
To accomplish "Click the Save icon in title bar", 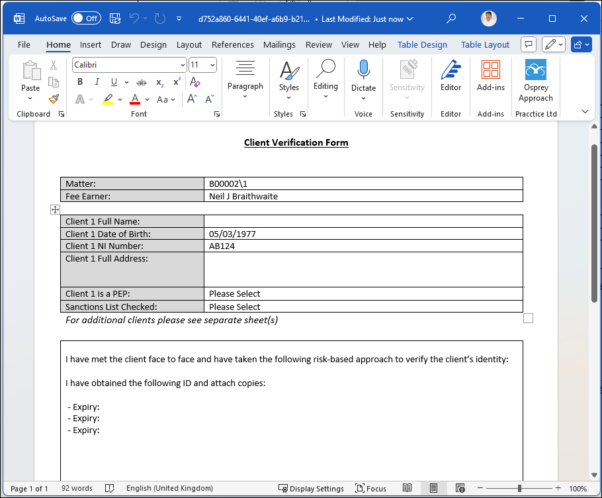I will click(x=115, y=19).
